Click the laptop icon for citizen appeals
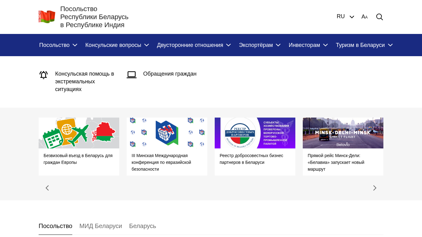 pos(132,75)
